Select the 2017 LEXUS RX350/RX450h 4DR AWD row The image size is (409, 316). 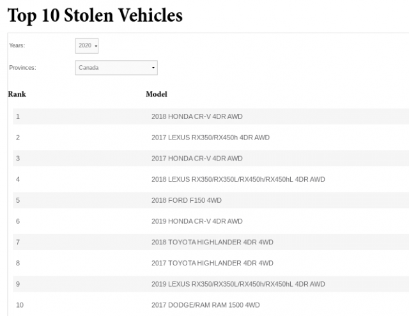click(211, 138)
